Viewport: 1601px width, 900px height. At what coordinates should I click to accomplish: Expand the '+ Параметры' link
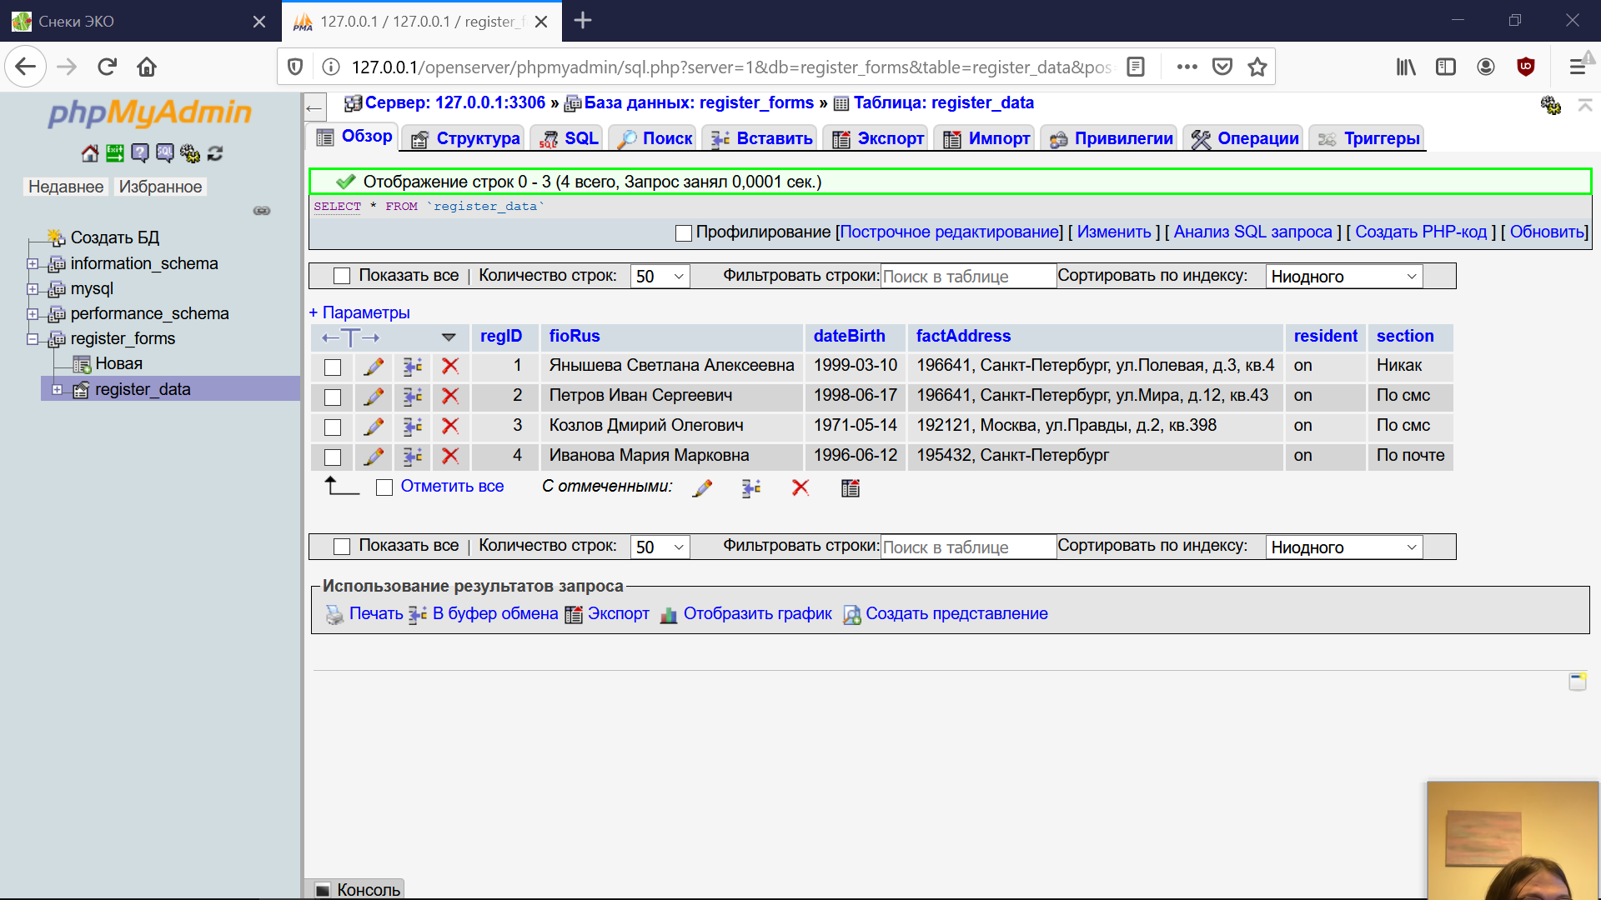tap(359, 312)
